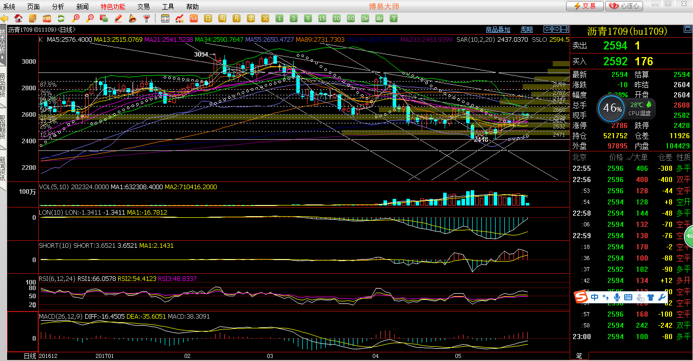Open the IME skin shirt icon
693x361 pixels.
(x=650, y=297)
